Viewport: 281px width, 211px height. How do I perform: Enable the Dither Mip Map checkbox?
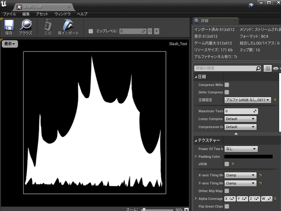pyautogui.click(x=227, y=191)
